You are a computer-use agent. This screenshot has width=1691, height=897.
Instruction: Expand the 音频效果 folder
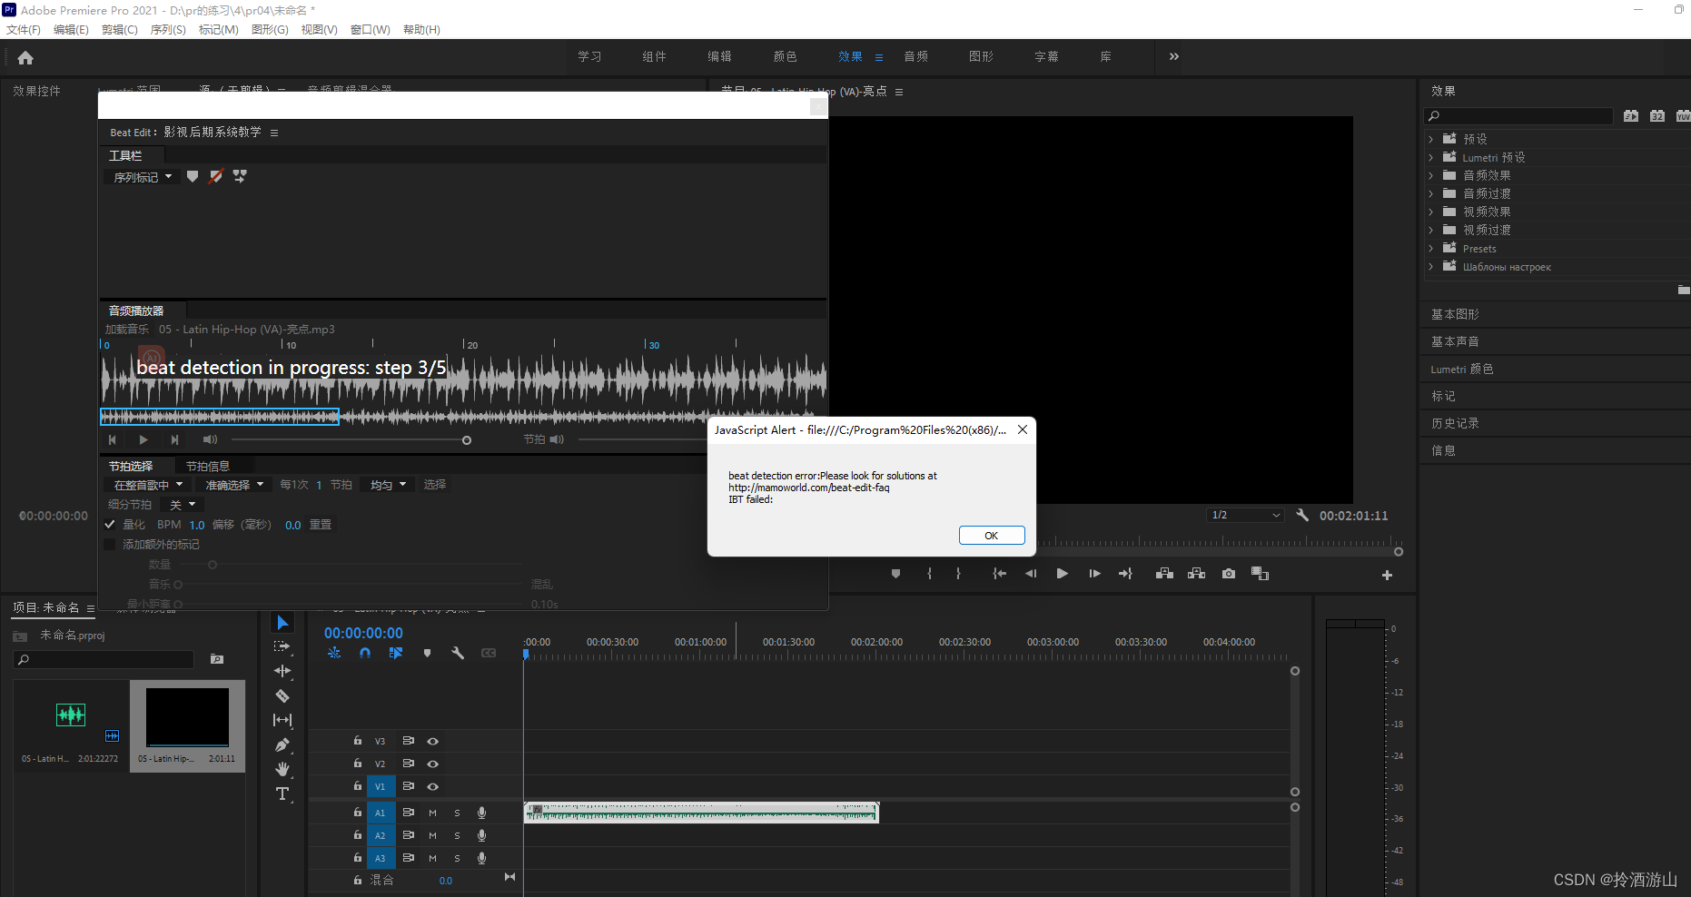pos(1430,175)
